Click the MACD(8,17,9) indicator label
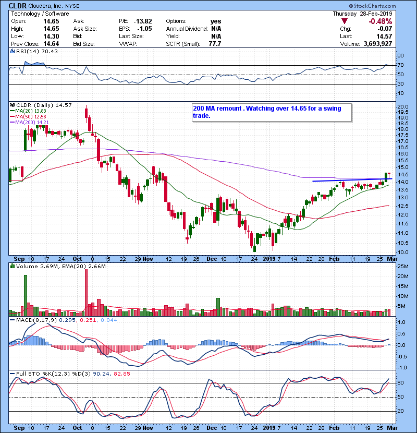The image size is (417, 433). (36, 320)
